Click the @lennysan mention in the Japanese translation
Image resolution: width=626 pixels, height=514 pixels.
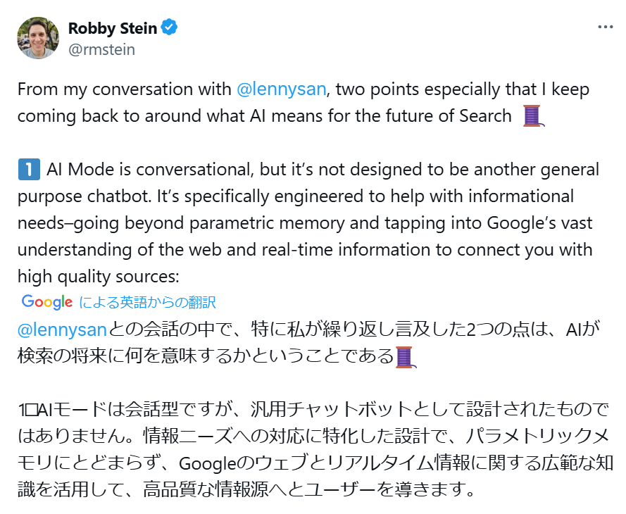(x=61, y=330)
